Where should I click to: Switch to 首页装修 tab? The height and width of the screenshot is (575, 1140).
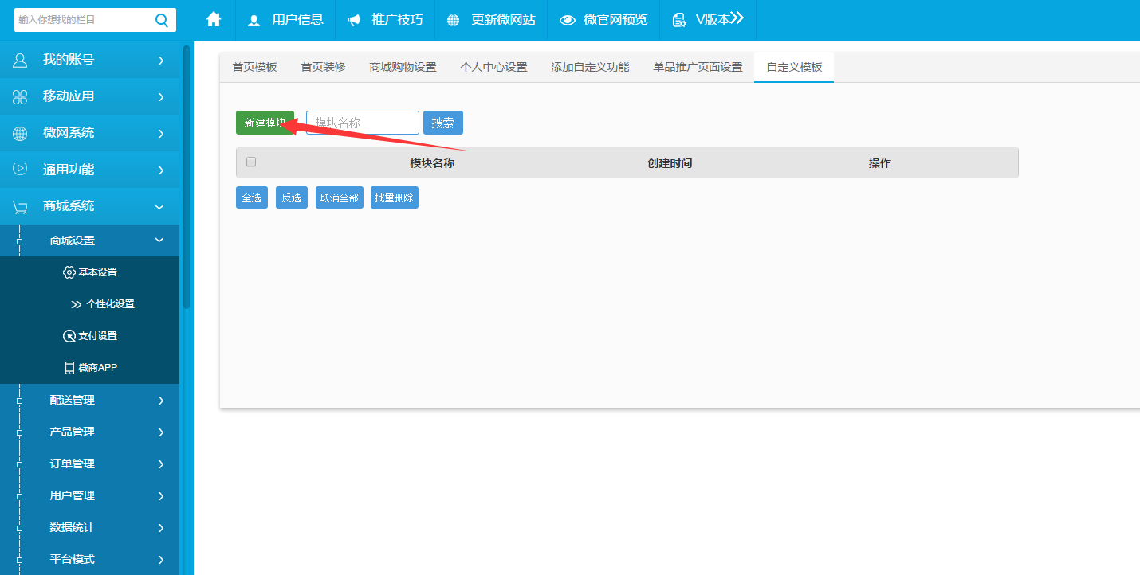click(323, 67)
